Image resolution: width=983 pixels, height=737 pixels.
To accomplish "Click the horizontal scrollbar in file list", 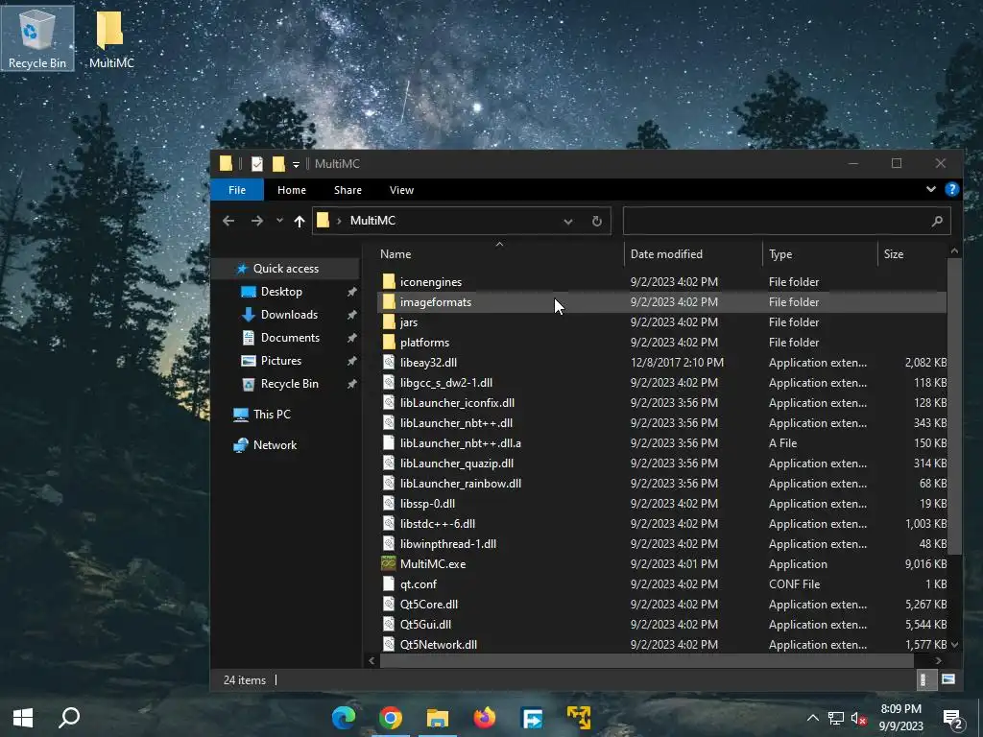I will click(x=646, y=660).
